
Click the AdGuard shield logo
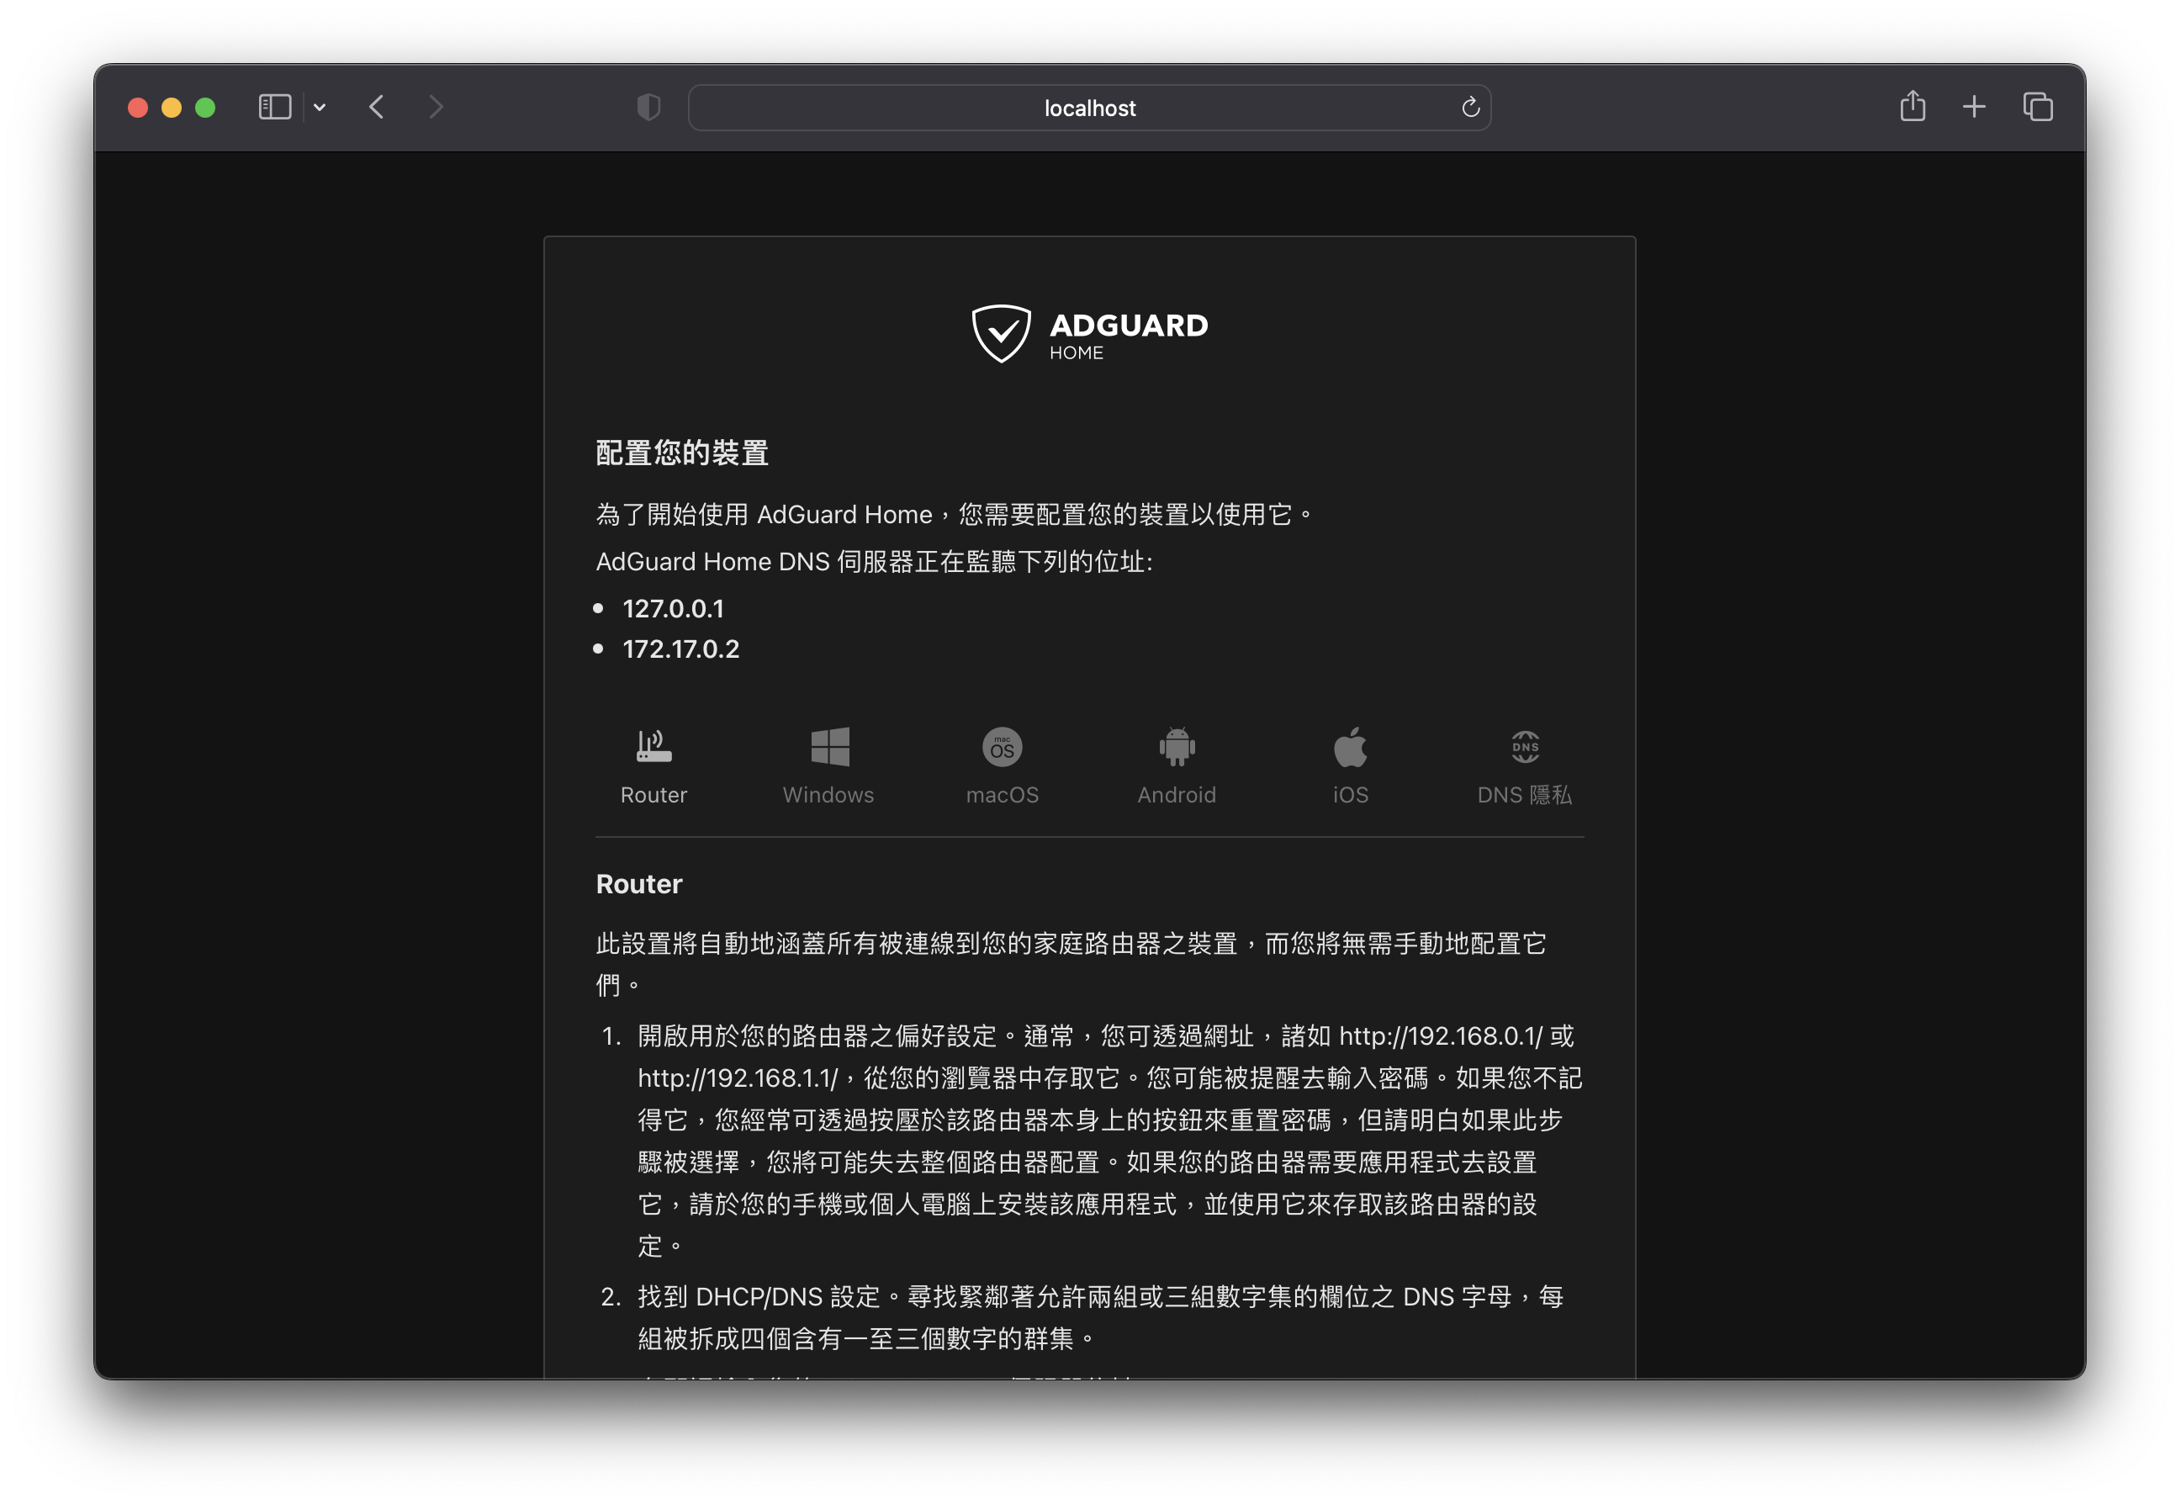point(1001,334)
